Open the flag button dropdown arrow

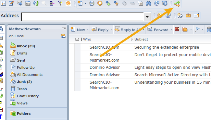203,30
